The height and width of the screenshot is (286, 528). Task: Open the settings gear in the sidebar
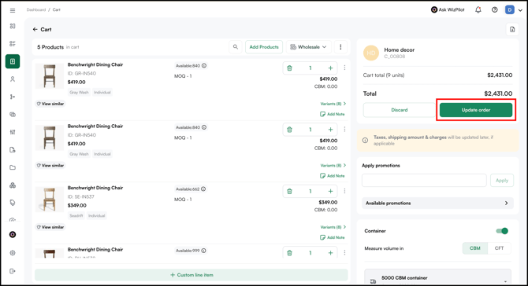pos(13,253)
